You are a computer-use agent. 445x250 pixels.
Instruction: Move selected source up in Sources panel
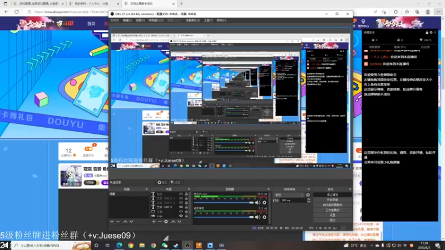click(173, 221)
